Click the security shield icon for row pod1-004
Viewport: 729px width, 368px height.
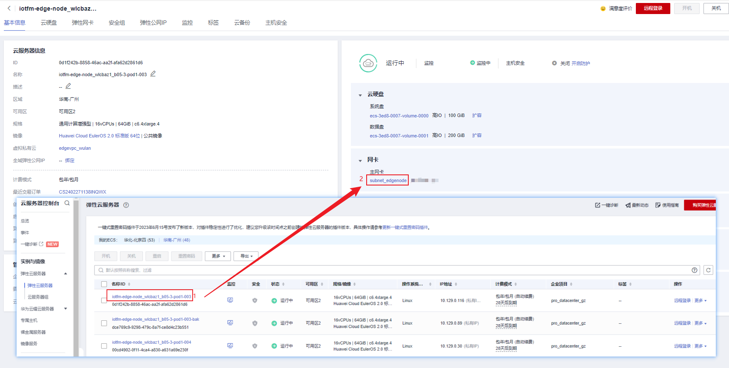point(255,346)
